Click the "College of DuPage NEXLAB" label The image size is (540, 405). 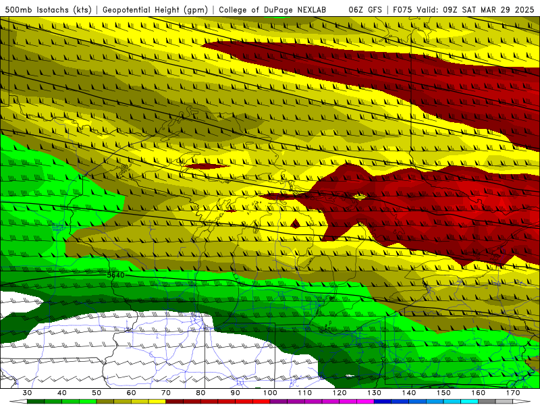(273, 9)
